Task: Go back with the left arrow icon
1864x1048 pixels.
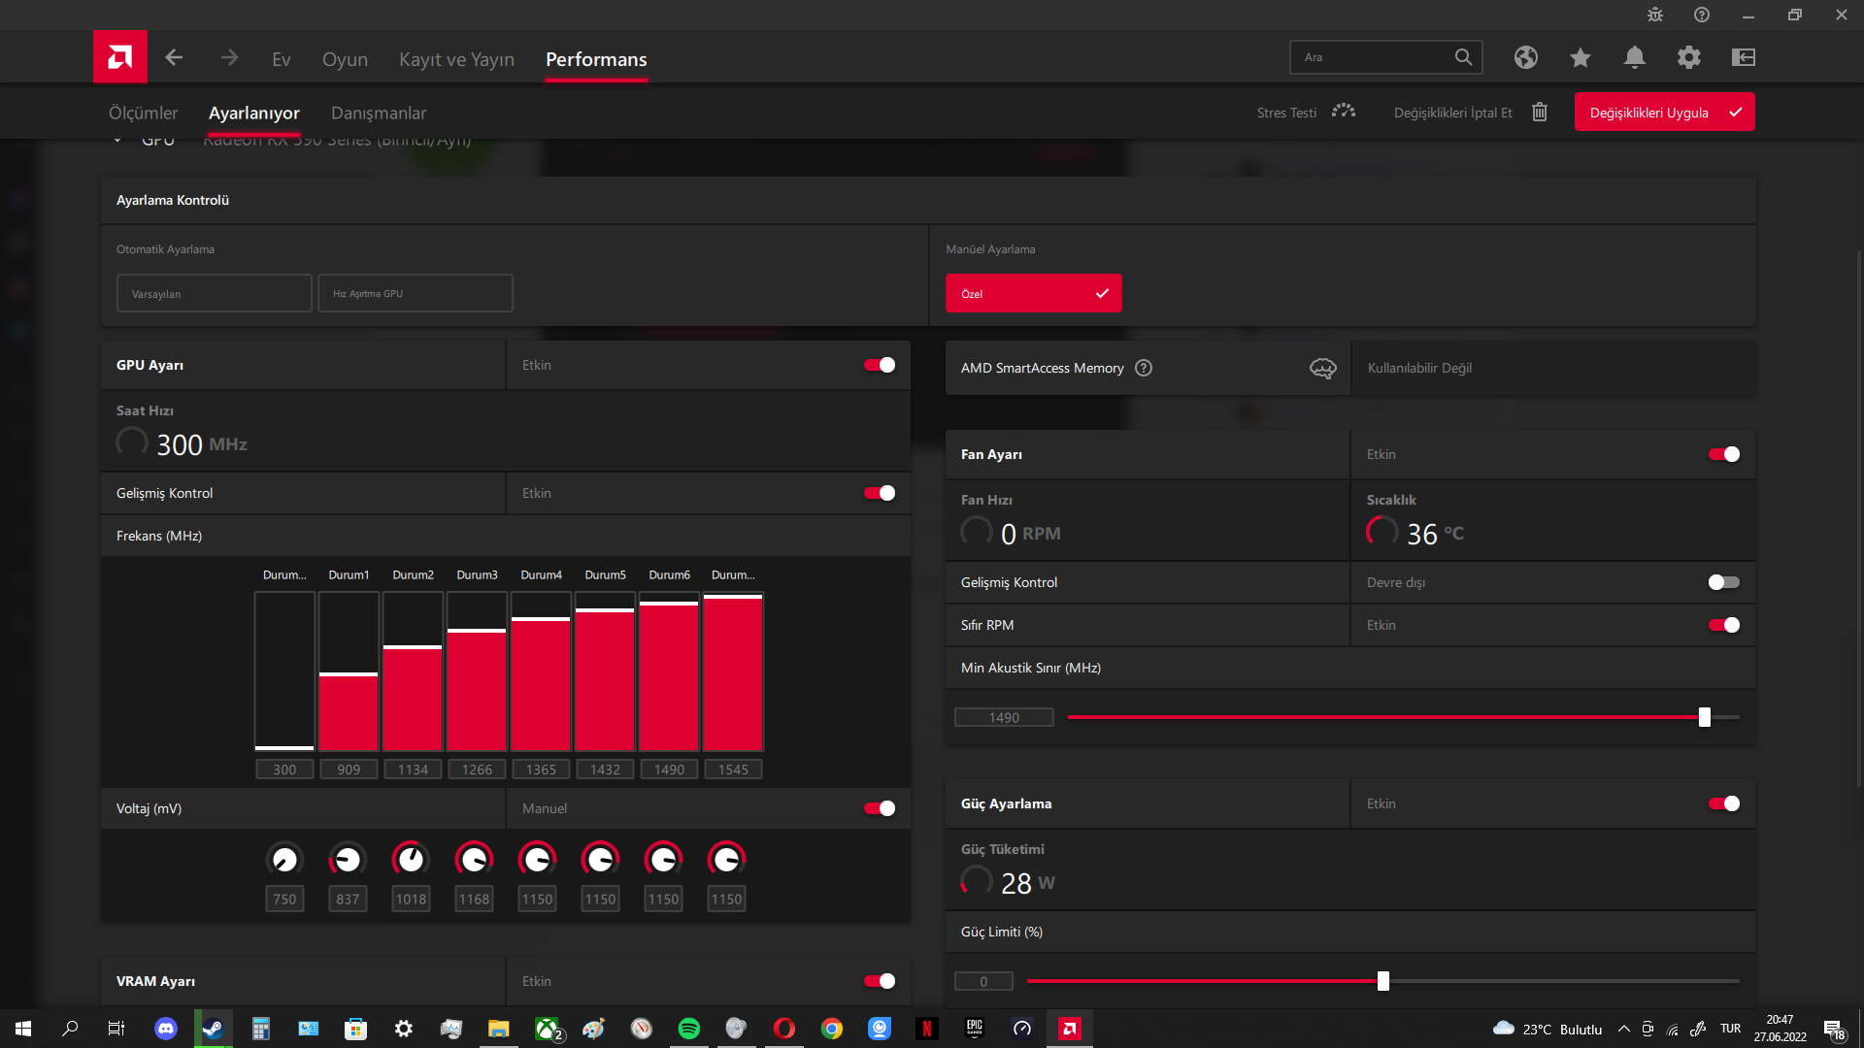Action: 175,57
